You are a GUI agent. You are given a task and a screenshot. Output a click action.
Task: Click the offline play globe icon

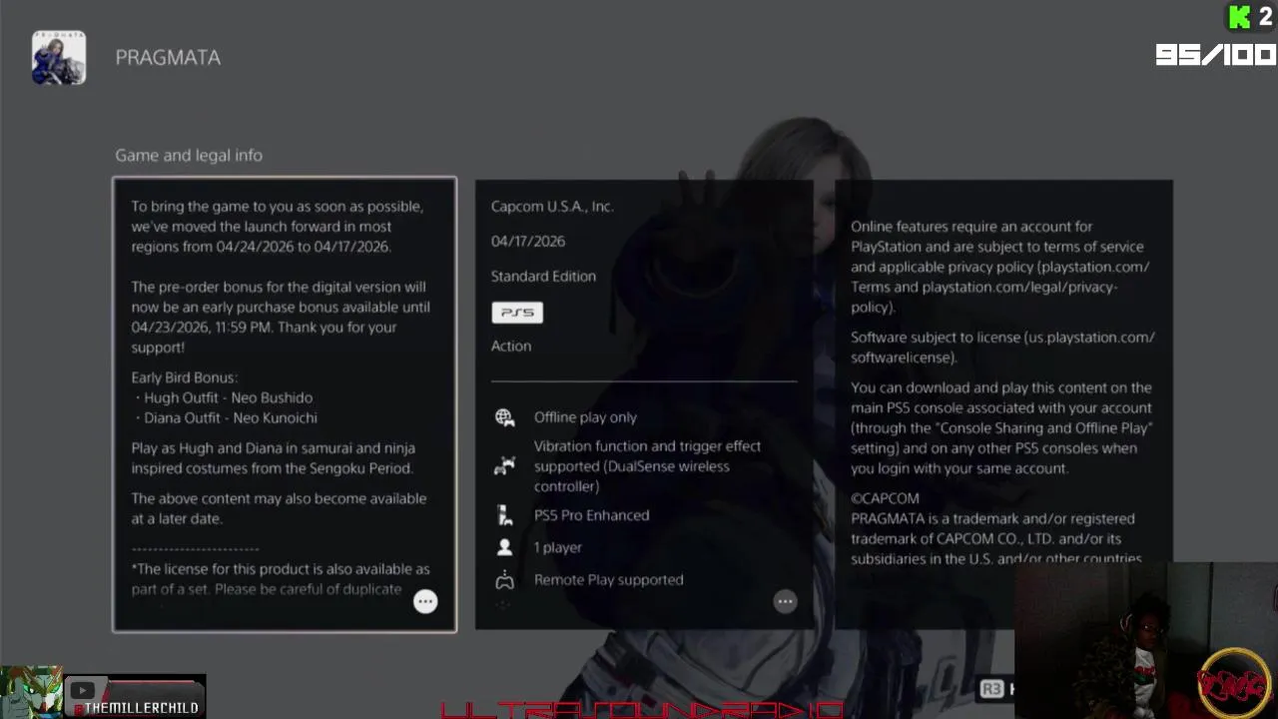pyautogui.click(x=505, y=417)
